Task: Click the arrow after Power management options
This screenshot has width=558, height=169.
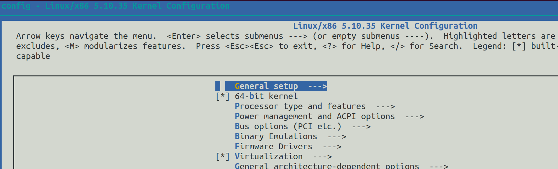Action: point(415,117)
